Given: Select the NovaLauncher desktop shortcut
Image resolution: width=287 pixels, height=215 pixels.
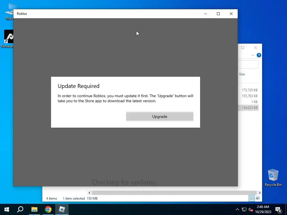Looking at the screenshot, I should pos(7,39).
